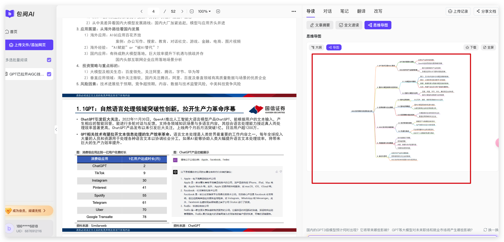Screen dimensions: 504x242
Task: Open the three-dot more options menu
Action: pos(294,11)
